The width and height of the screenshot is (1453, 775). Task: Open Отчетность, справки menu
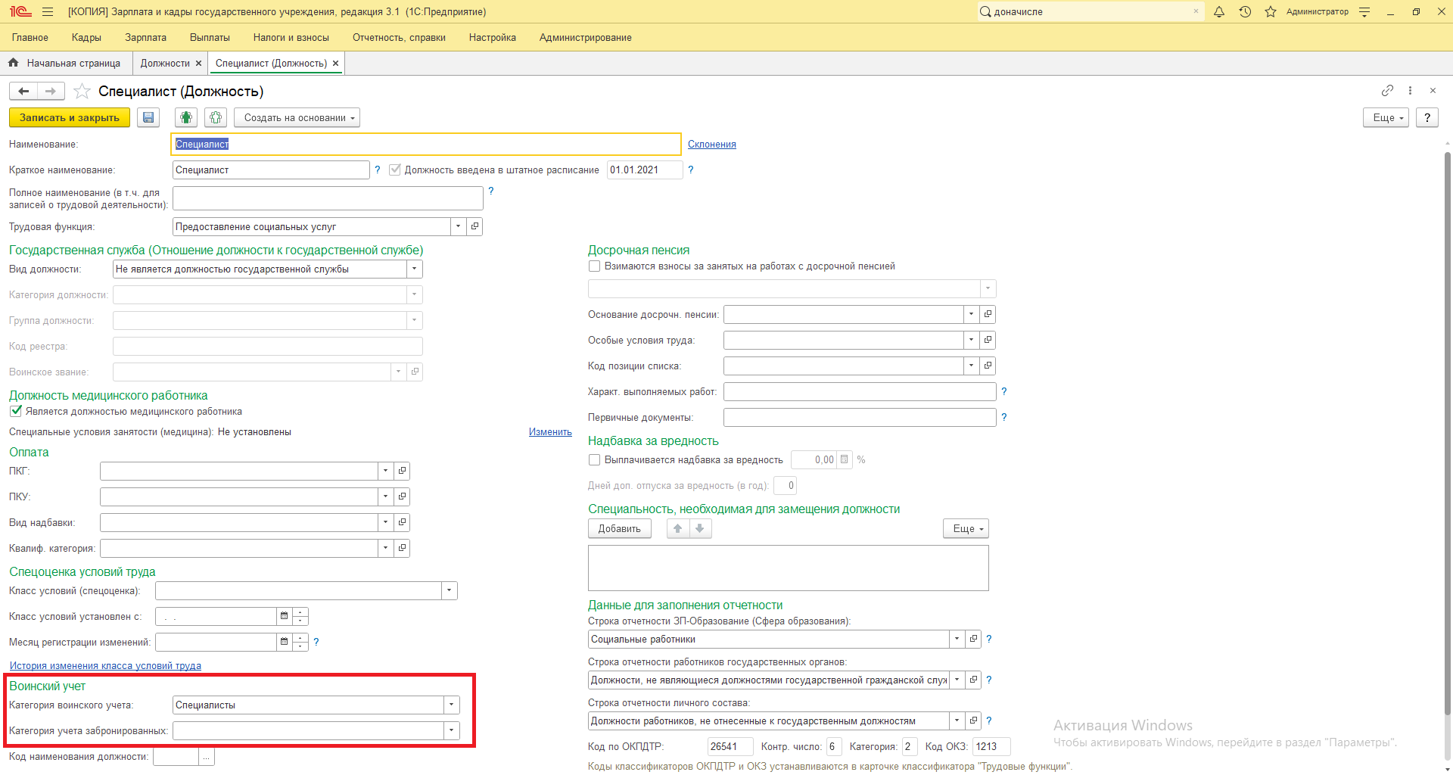pos(399,37)
